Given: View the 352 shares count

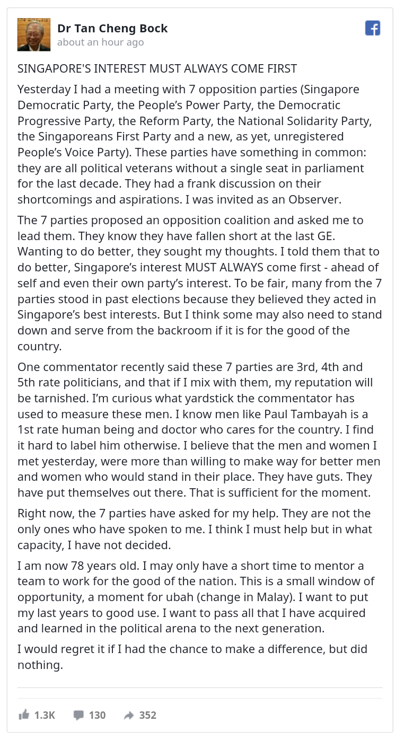Looking at the screenshot, I should pyautogui.click(x=147, y=715).
